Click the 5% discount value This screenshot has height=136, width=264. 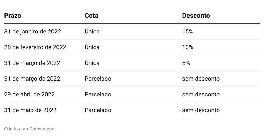click(186, 63)
